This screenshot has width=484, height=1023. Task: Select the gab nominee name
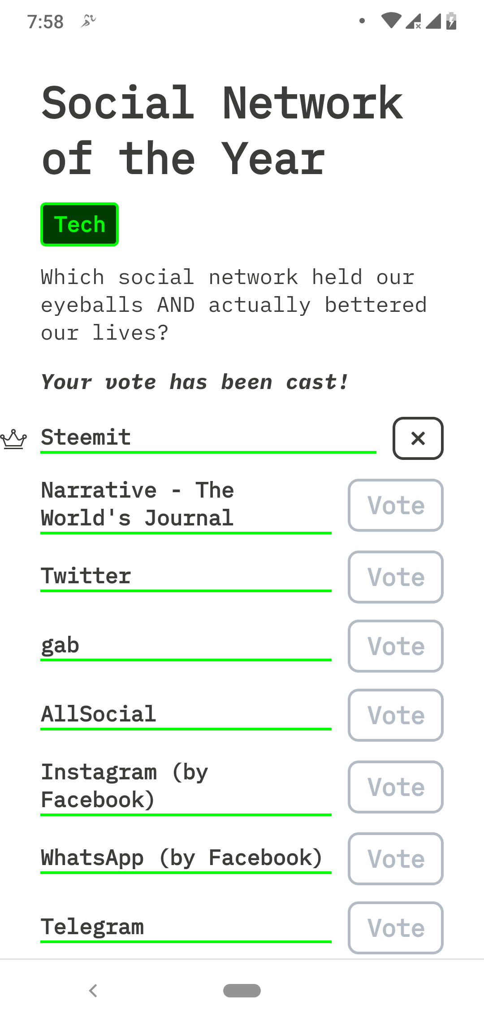pyautogui.click(x=60, y=646)
